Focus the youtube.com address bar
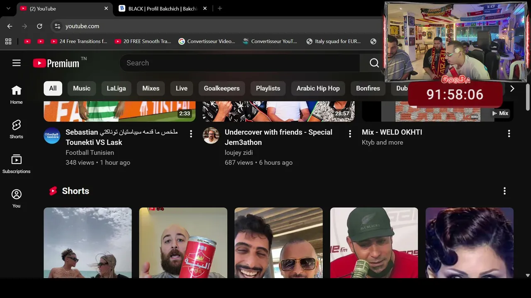The width and height of the screenshot is (531, 298). [x=216, y=26]
